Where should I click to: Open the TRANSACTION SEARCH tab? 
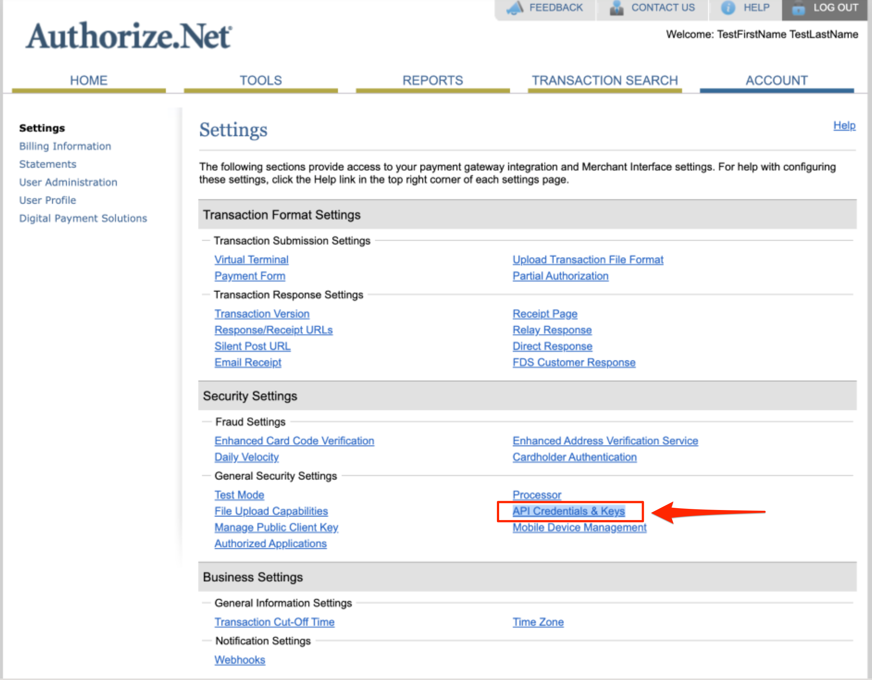click(604, 80)
